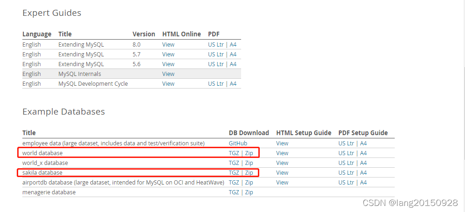Open US Ltr setup guide for world database
Viewport: 465px width, 212px height.
pos(346,153)
